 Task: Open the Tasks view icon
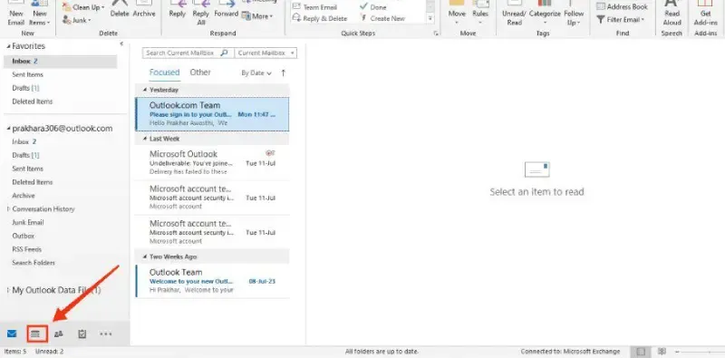[x=82, y=334]
